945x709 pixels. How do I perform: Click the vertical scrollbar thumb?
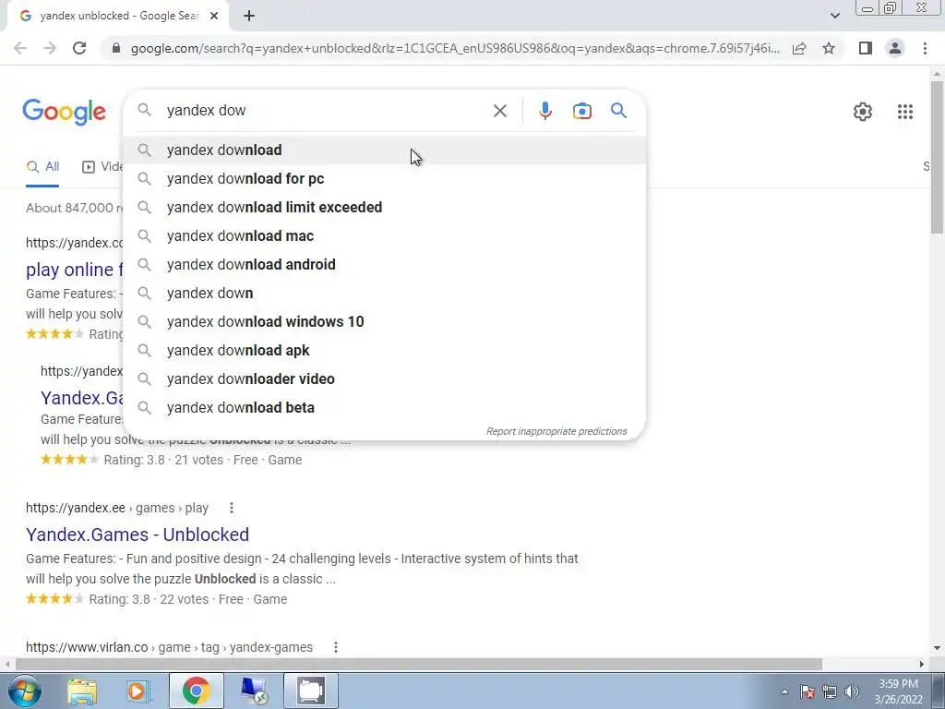coord(937,157)
